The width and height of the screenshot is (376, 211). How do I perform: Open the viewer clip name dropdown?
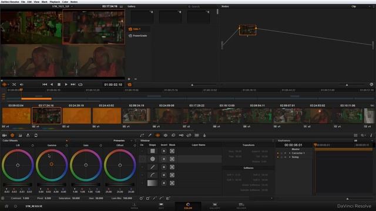[x=72, y=6]
